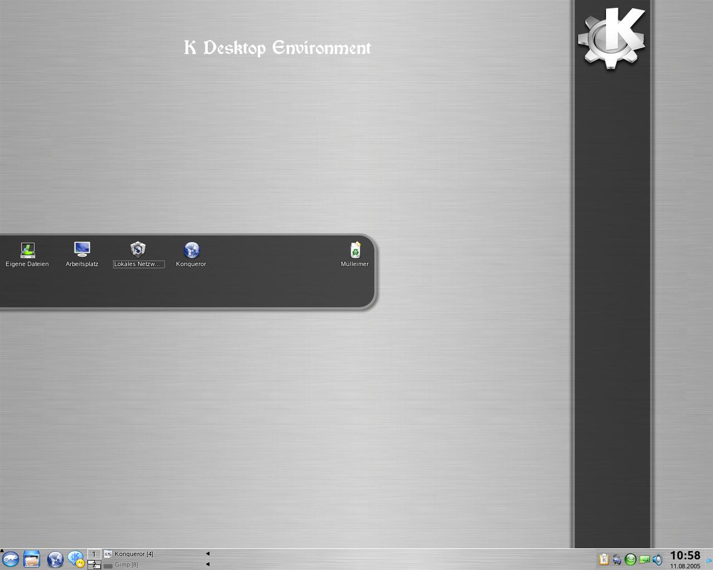Open the home folder panel icon
The height and width of the screenshot is (570, 713).
pyautogui.click(x=32, y=559)
